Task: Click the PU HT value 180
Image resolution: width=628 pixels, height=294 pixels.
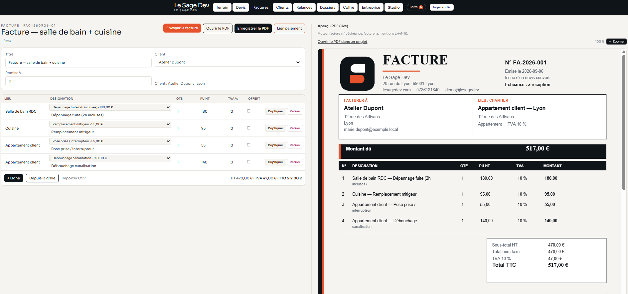Action: coord(204,111)
